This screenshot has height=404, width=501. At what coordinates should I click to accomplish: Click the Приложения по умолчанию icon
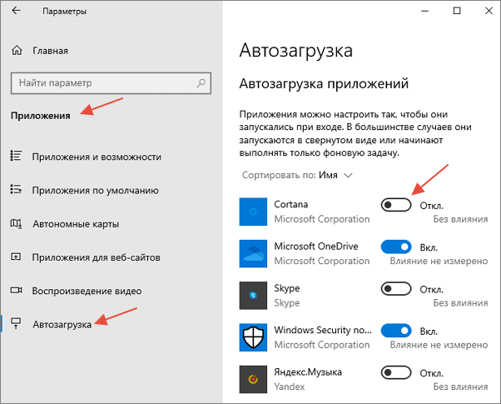click(16, 189)
